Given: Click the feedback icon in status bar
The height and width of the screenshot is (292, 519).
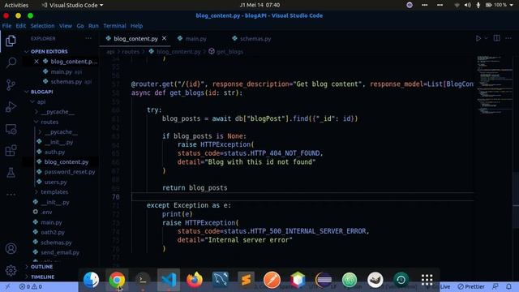Looking at the screenshot, I should pos(495,286).
